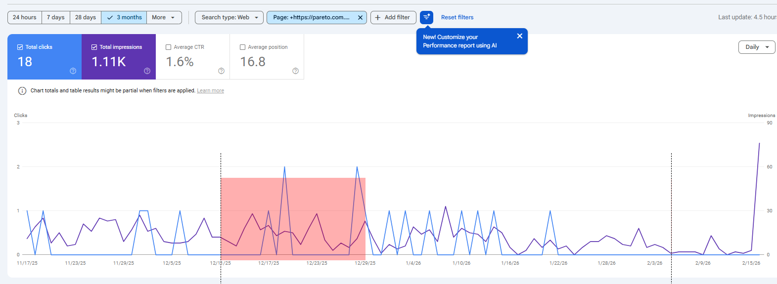Open the Daily granularity dropdown

(756, 47)
